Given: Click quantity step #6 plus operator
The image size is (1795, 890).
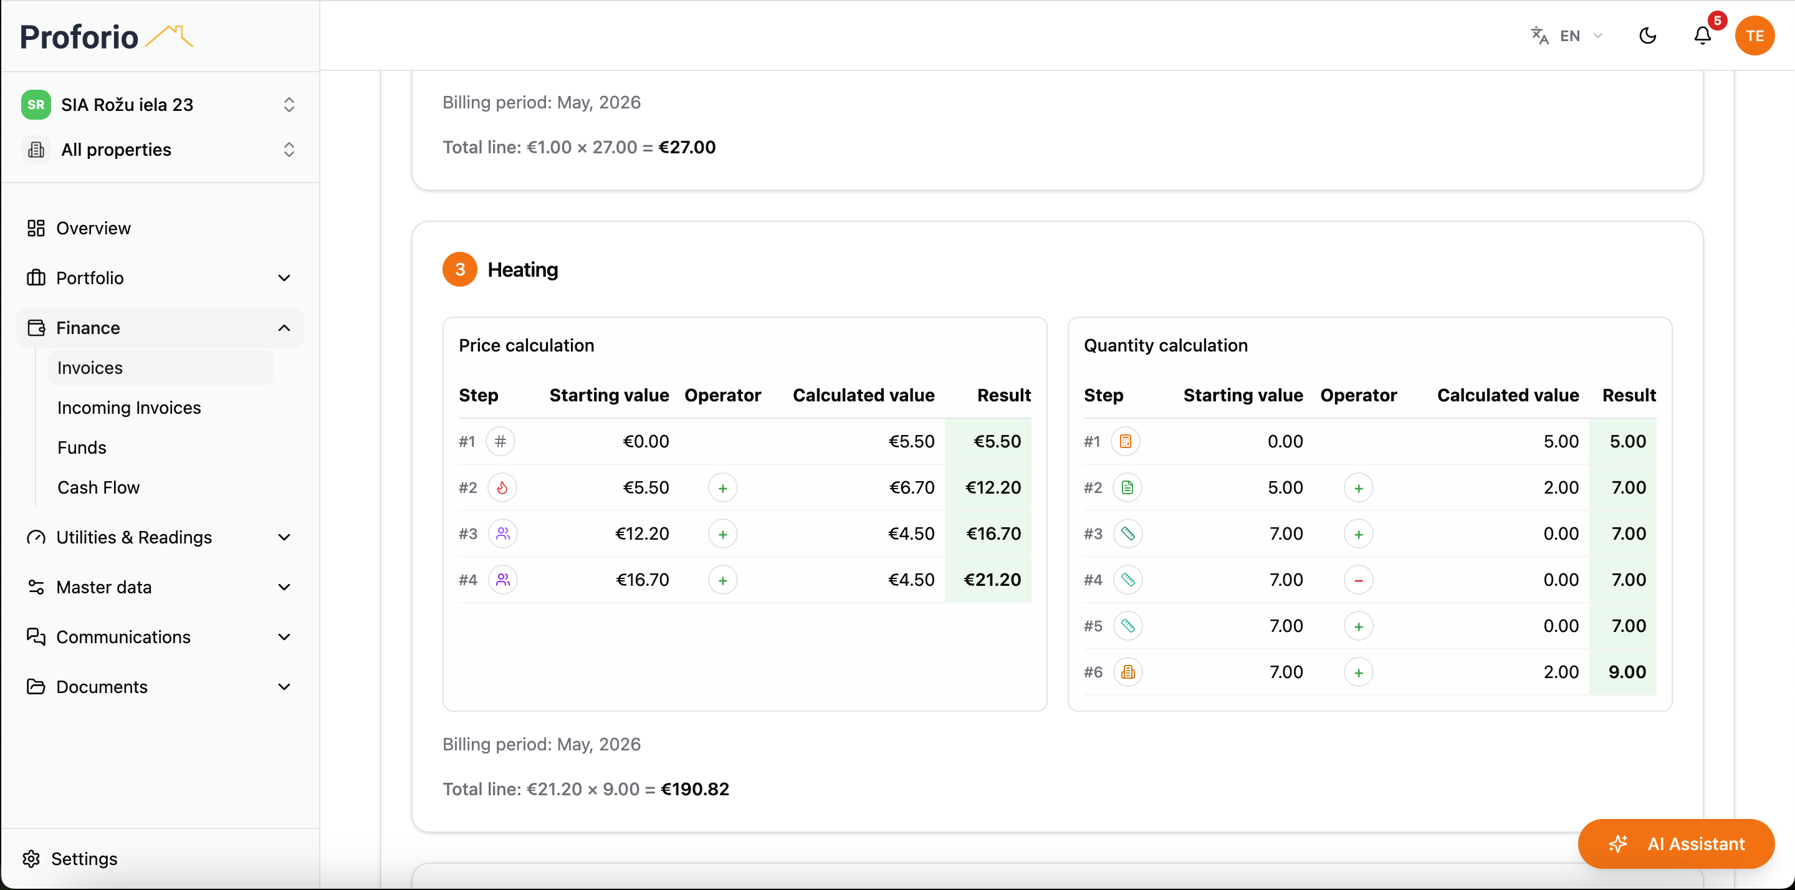Looking at the screenshot, I should coord(1358,672).
